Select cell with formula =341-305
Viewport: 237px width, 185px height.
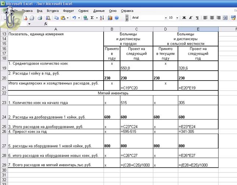pos(198,132)
